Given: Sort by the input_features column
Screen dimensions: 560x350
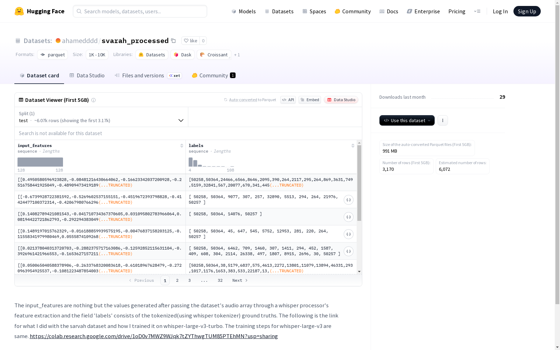Looking at the screenshot, I should [182, 146].
